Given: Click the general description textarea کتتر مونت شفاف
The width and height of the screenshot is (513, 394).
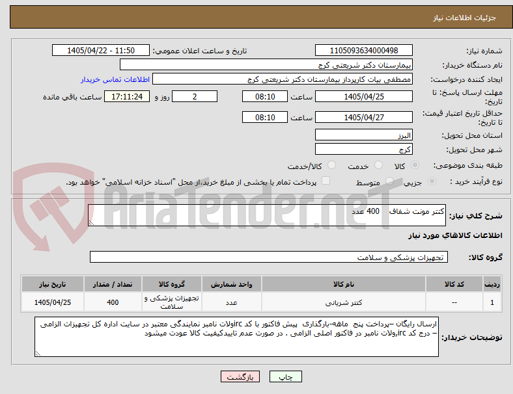Looking at the screenshot, I should [267, 215].
